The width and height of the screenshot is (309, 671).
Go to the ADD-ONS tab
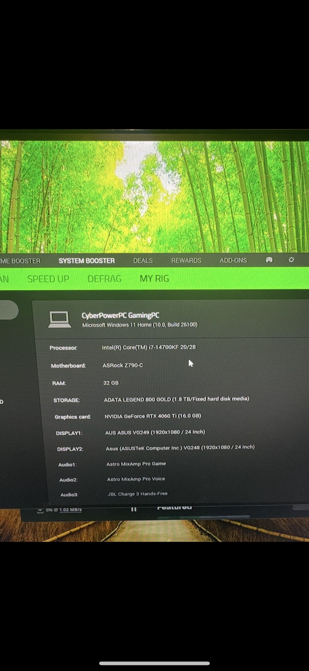click(233, 260)
